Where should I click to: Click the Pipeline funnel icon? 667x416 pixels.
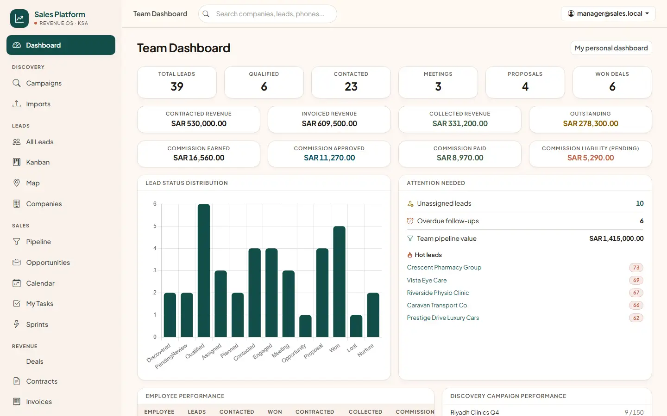17,242
